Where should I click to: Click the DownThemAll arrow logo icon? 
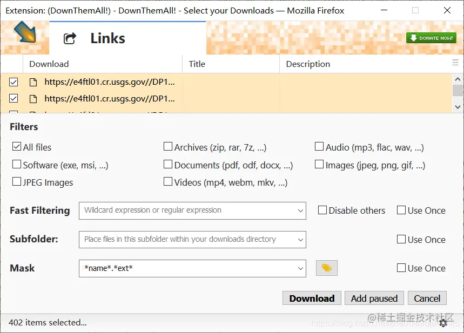[x=25, y=32]
